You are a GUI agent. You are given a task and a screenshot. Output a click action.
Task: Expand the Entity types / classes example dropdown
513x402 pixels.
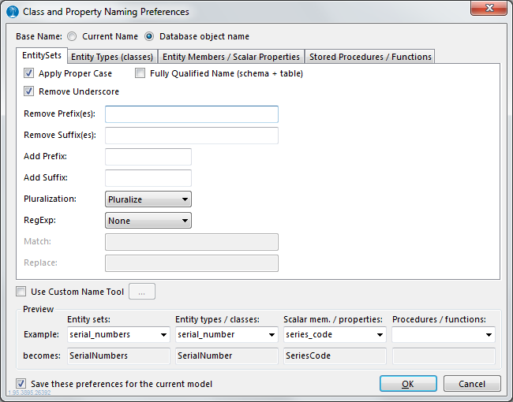click(227, 334)
